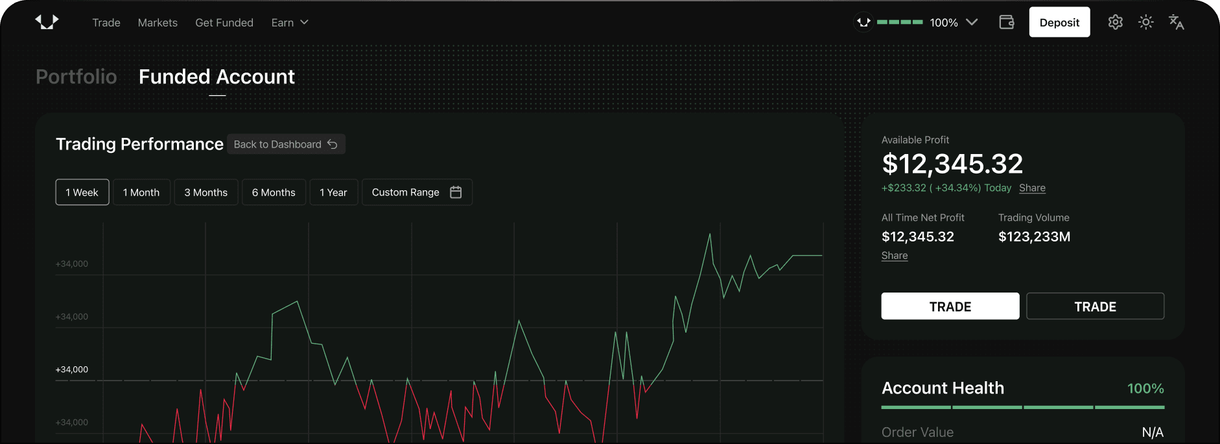Viewport: 1220px width, 444px height.
Task: Click the highlighted white +34,000 axis label
Action: [72, 370]
